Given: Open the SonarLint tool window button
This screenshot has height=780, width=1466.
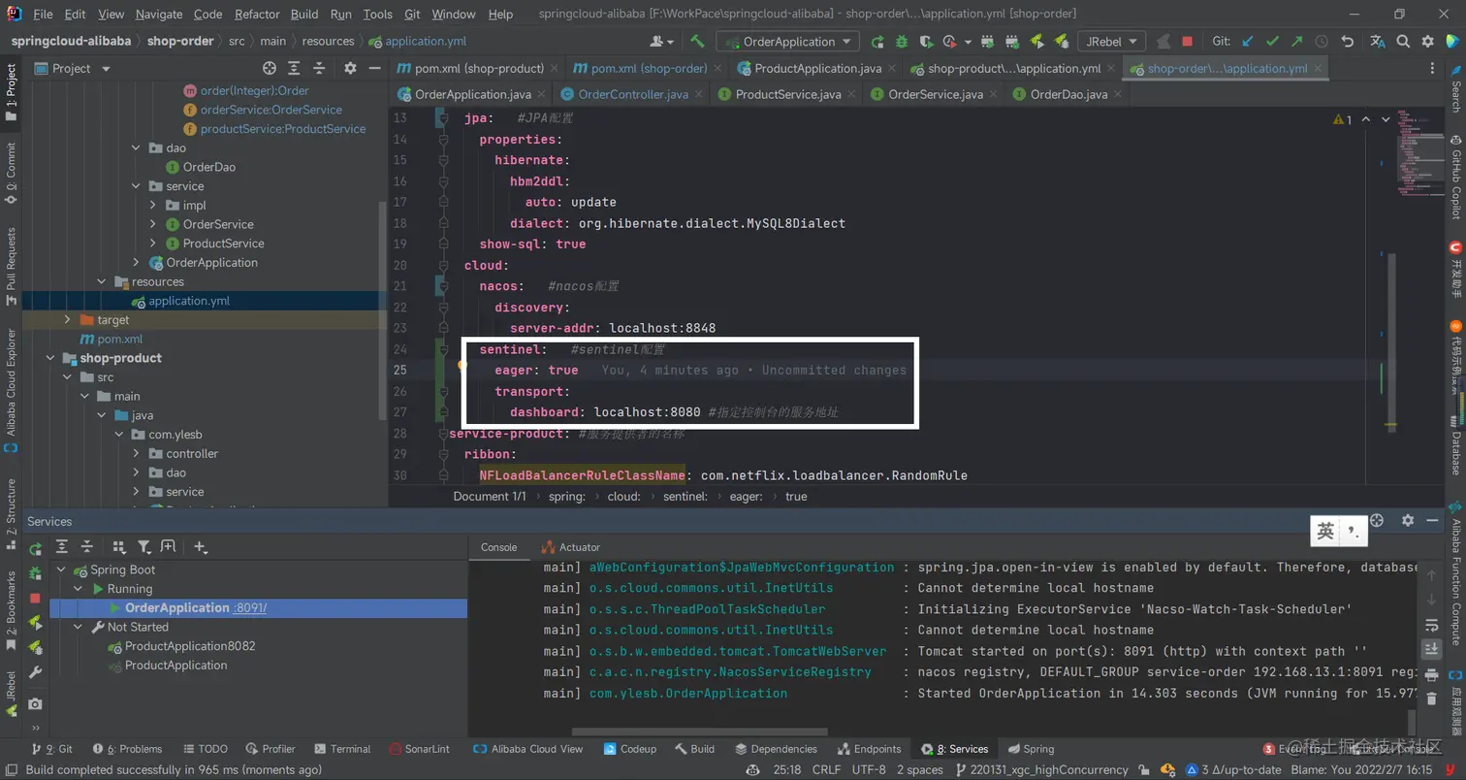Looking at the screenshot, I should pyautogui.click(x=419, y=749).
